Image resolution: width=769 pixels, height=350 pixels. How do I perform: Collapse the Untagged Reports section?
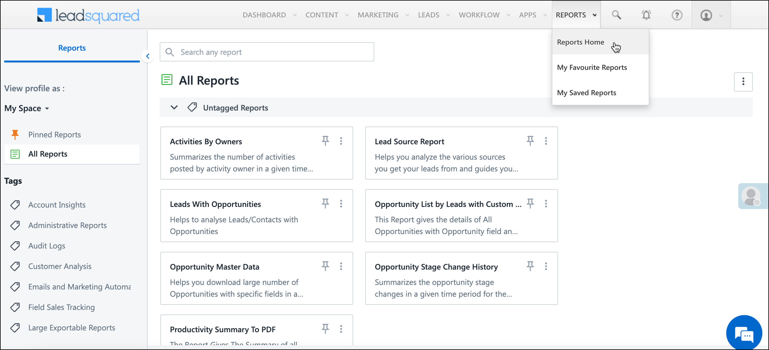[174, 108]
